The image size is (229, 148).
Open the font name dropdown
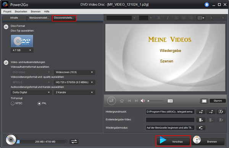pos(121,18)
